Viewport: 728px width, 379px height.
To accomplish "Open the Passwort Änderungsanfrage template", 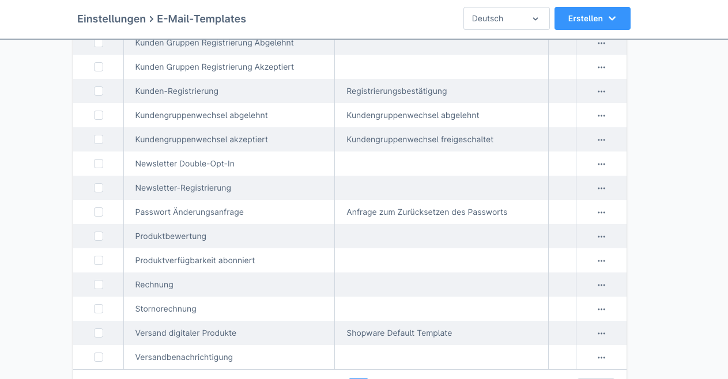I will (x=189, y=212).
